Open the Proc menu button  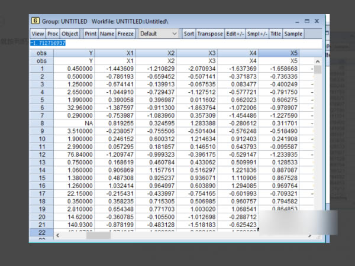53,34
